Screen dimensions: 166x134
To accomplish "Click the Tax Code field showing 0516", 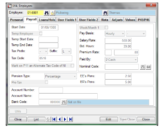I will [55, 58].
